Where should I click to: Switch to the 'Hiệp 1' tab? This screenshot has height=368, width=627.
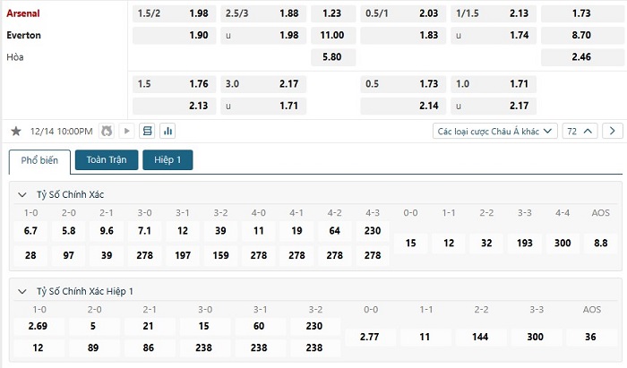coord(167,160)
